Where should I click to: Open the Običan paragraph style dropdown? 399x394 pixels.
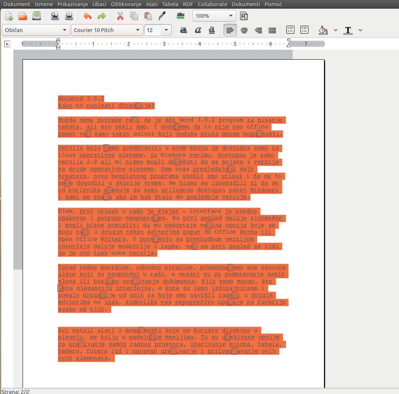point(36,30)
